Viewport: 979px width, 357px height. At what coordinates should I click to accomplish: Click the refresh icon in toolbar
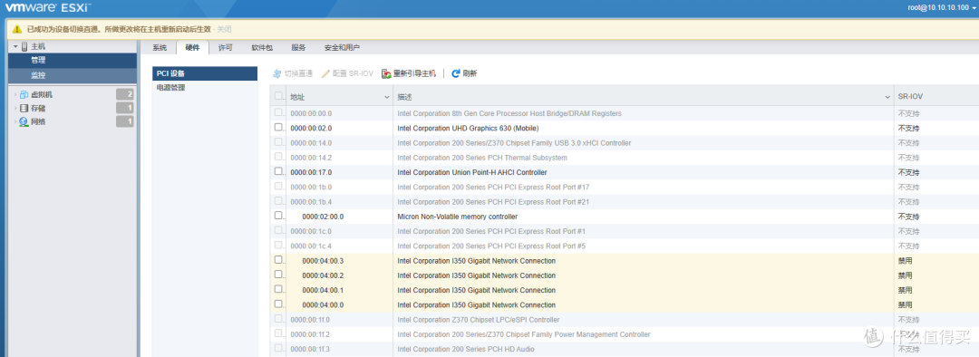[x=456, y=73]
